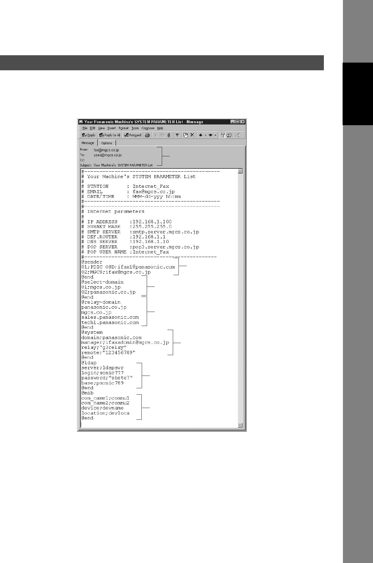Click the server;ldapsvr line
The width and height of the screenshot is (373, 563).
pyautogui.click(x=103, y=368)
